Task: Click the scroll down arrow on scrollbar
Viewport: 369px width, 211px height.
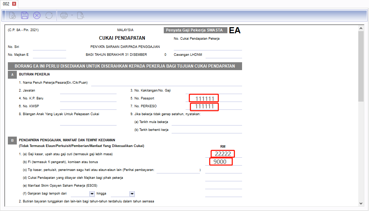Action: (360, 203)
